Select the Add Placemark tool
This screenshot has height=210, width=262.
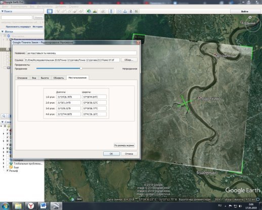(x=58, y=11)
